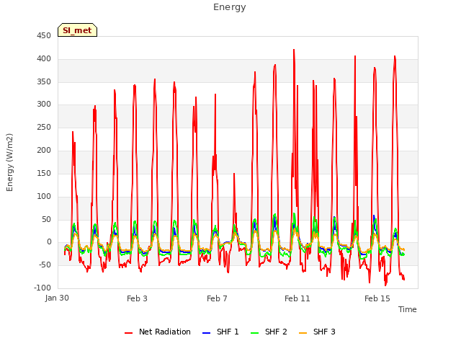Toggle the SHF 3 legend entry
Viewport: 461px width, 346px height.
[x=317, y=332]
